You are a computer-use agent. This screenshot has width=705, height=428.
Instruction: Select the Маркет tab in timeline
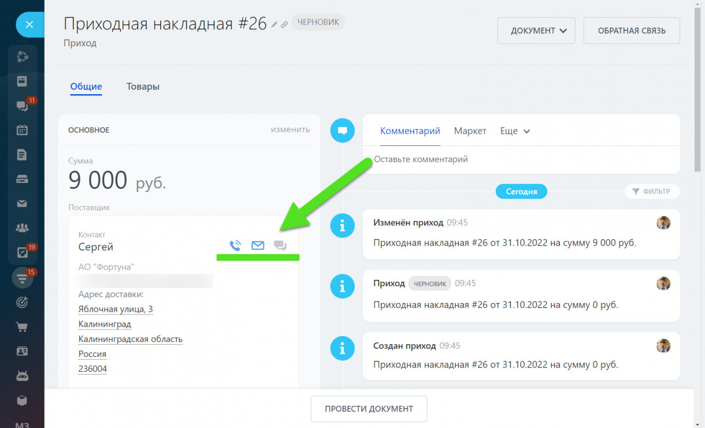click(470, 131)
